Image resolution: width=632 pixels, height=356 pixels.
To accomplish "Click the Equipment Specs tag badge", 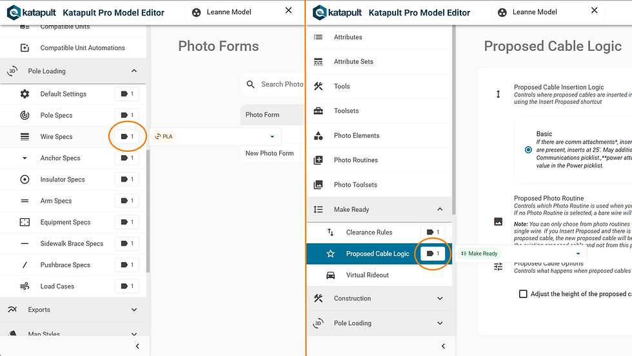I will [x=127, y=222].
